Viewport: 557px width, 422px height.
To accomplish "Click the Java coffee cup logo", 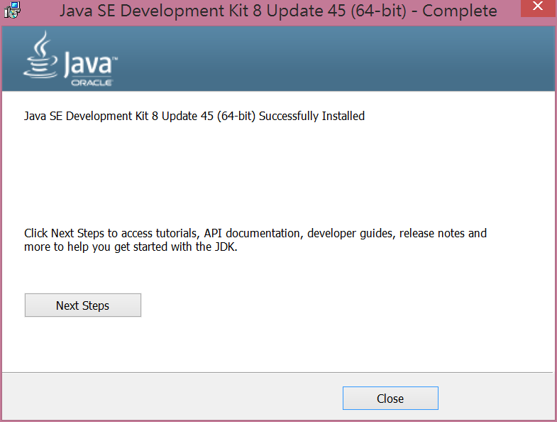I will click(x=40, y=55).
